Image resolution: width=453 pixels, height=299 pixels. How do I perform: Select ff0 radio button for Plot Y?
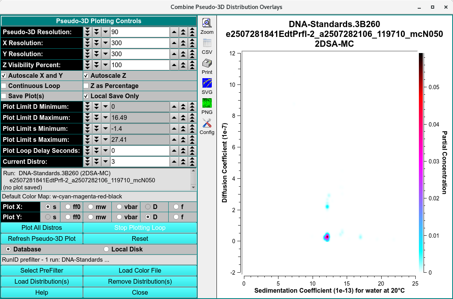pyautogui.click(x=68, y=217)
